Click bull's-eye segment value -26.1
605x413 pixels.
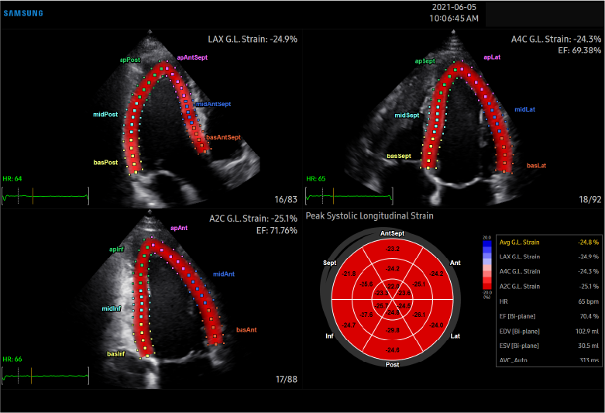pos(418,315)
